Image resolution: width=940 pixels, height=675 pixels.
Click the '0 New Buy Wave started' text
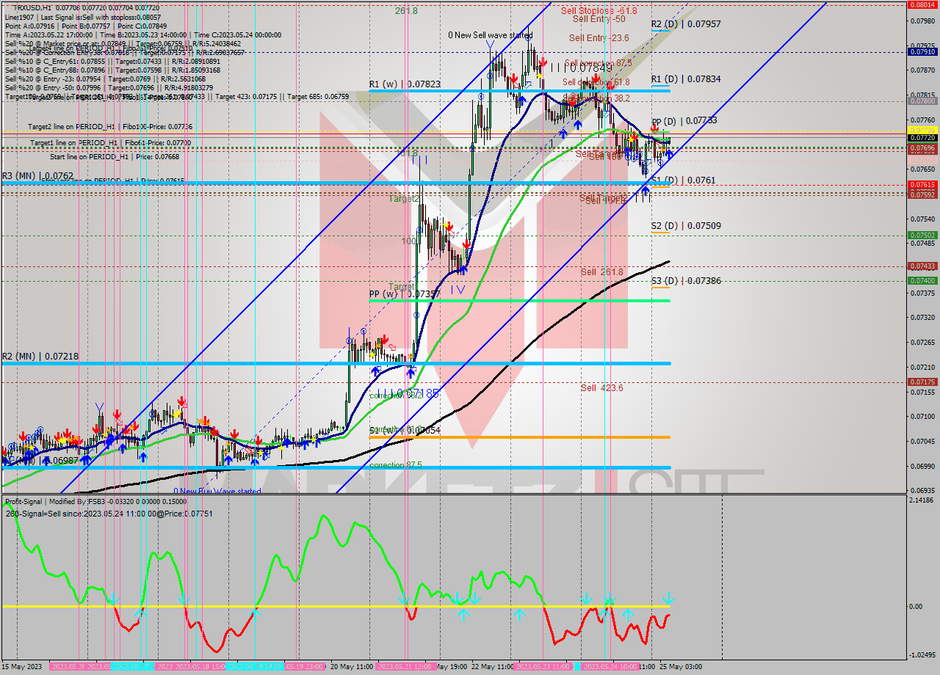pos(217,489)
